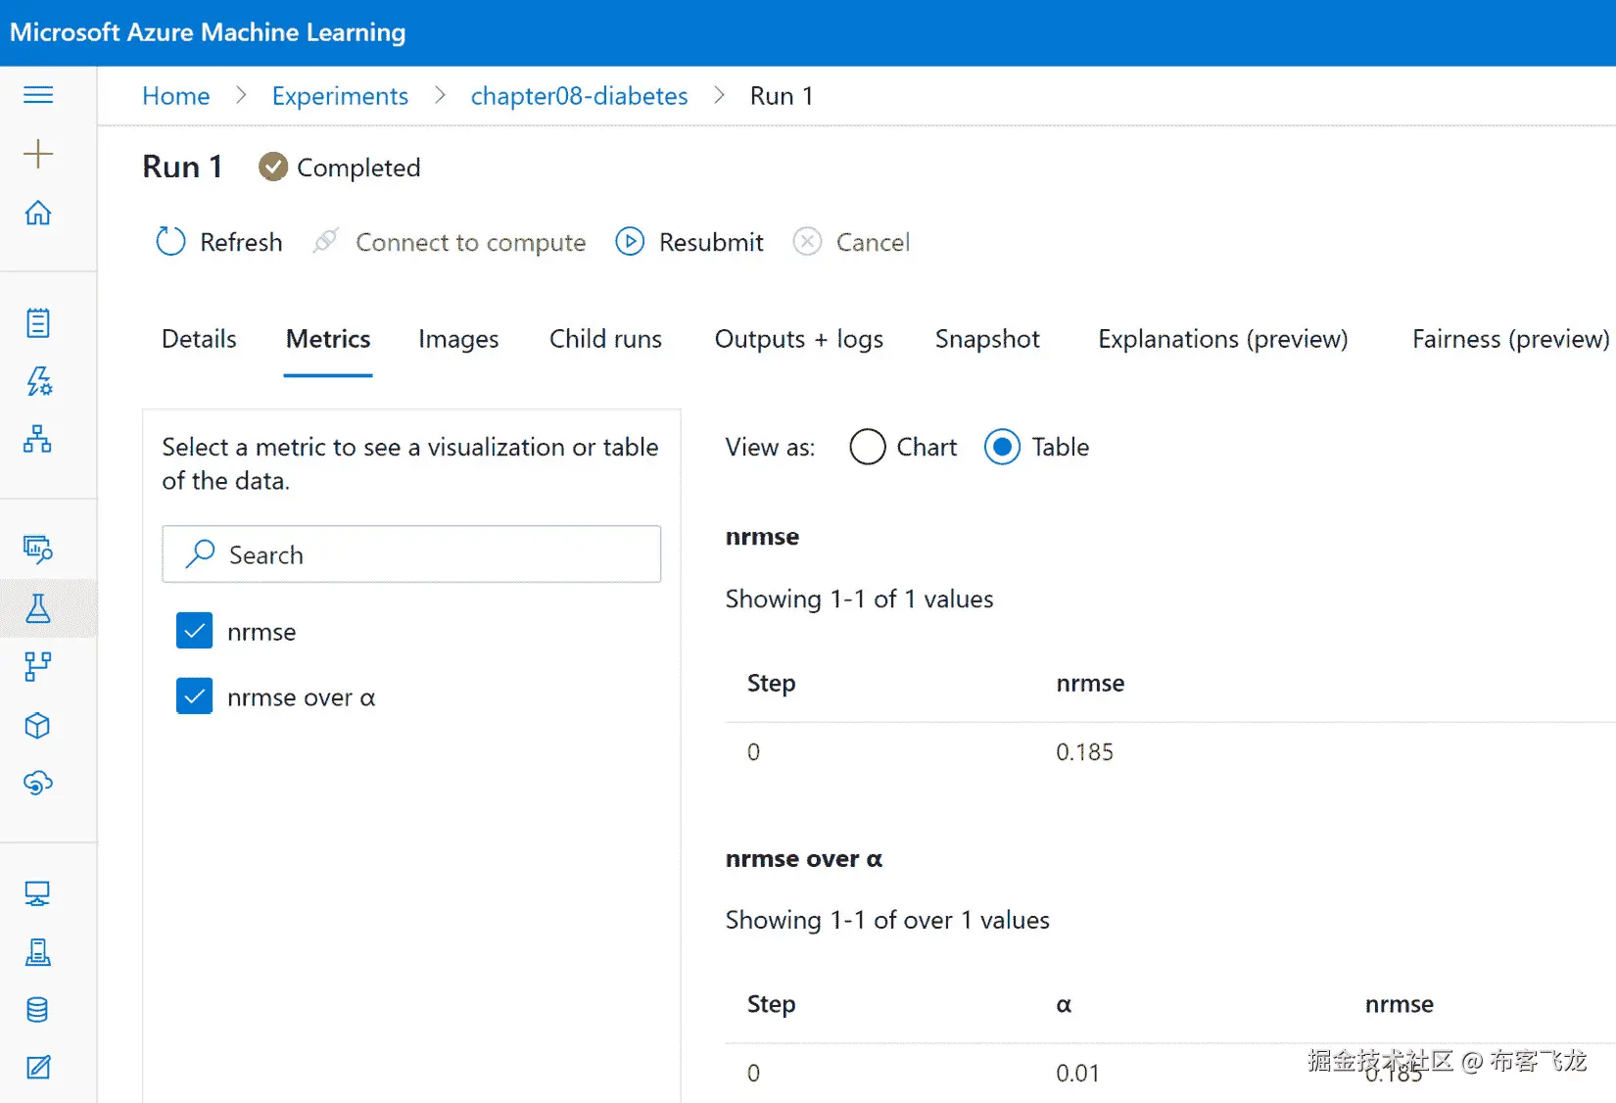Resubmit the run
1616x1103 pixels.
click(689, 242)
